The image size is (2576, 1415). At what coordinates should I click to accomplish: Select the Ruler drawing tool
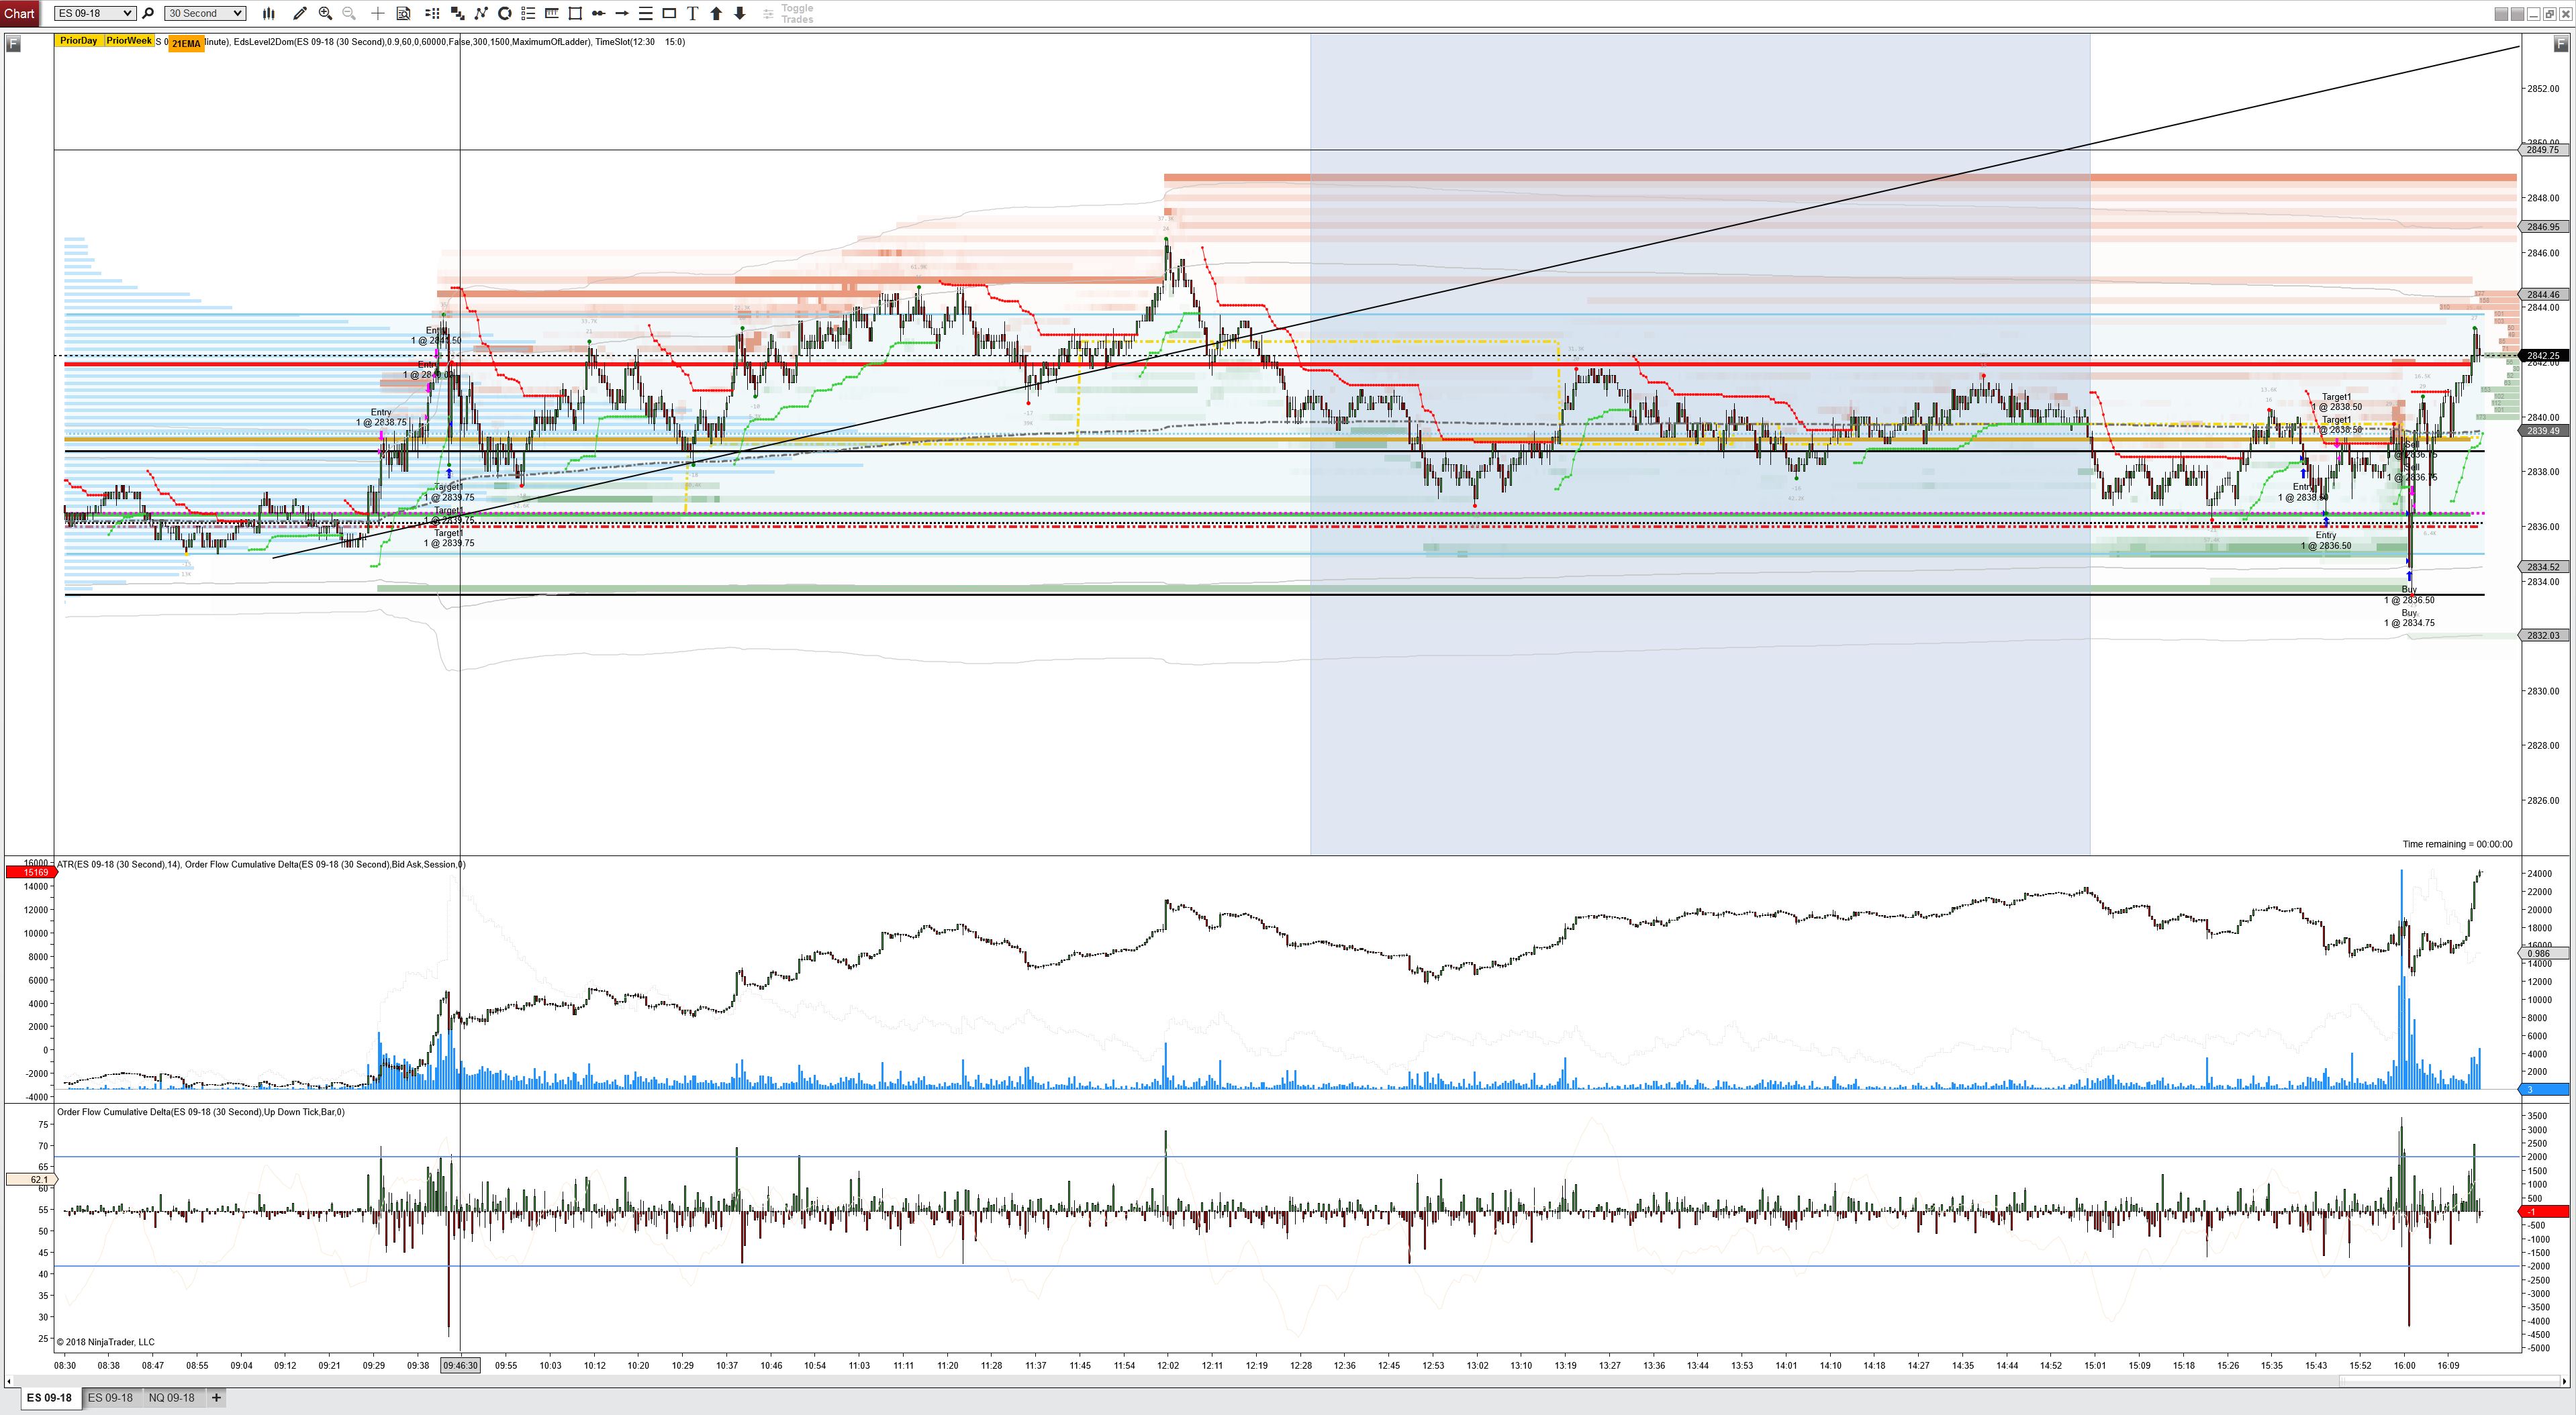click(551, 13)
